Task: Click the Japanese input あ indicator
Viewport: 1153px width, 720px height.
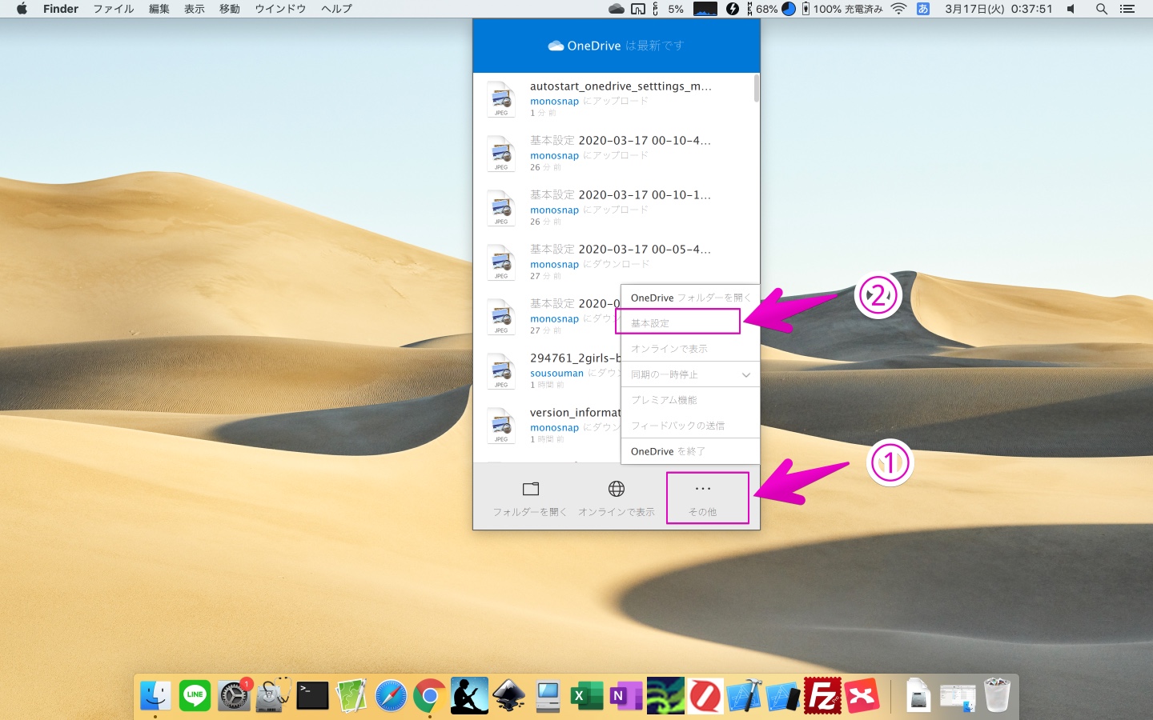Action: click(x=923, y=9)
